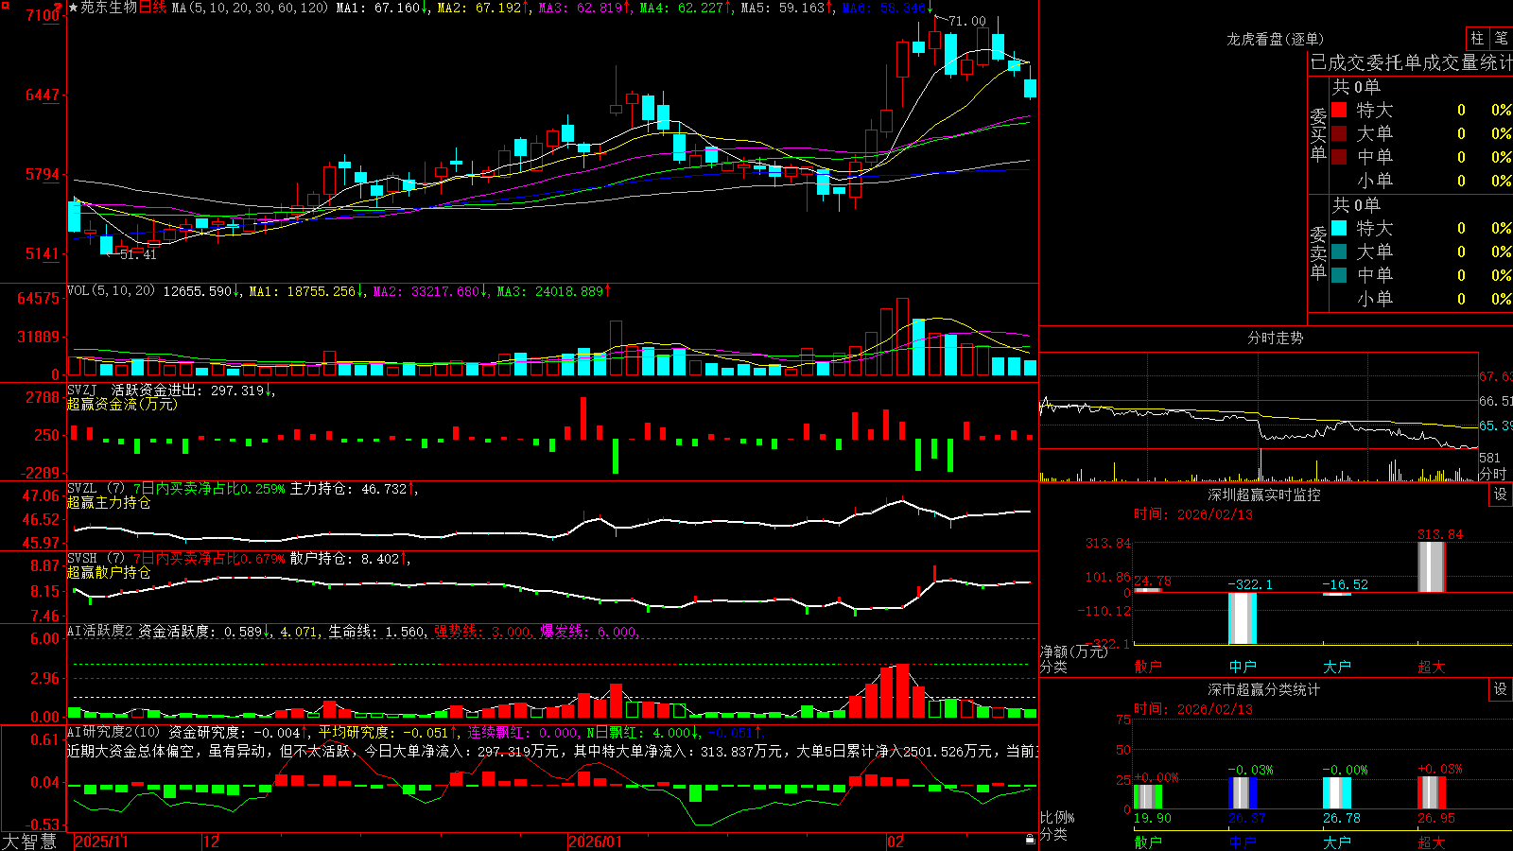
Task: Click the green 散户 ratio bar above 19.90
Action: point(1148,796)
